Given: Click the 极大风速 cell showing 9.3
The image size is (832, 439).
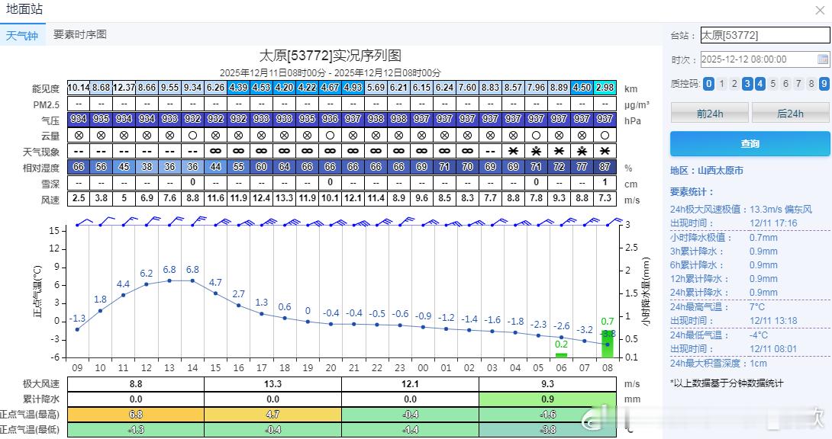Looking at the screenshot, I should tap(547, 384).
